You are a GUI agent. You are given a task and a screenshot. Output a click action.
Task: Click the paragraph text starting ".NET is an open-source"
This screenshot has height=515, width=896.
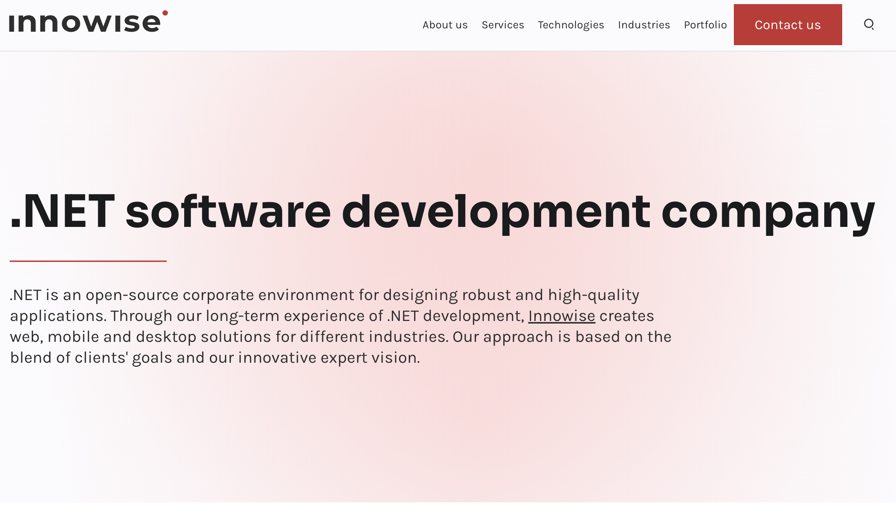click(x=341, y=326)
